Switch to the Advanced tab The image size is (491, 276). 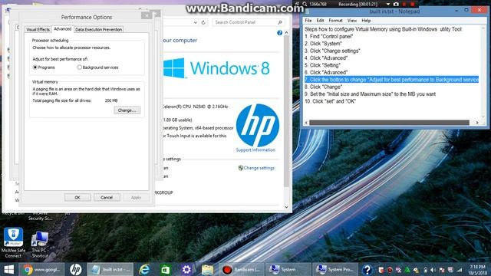(x=62, y=29)
